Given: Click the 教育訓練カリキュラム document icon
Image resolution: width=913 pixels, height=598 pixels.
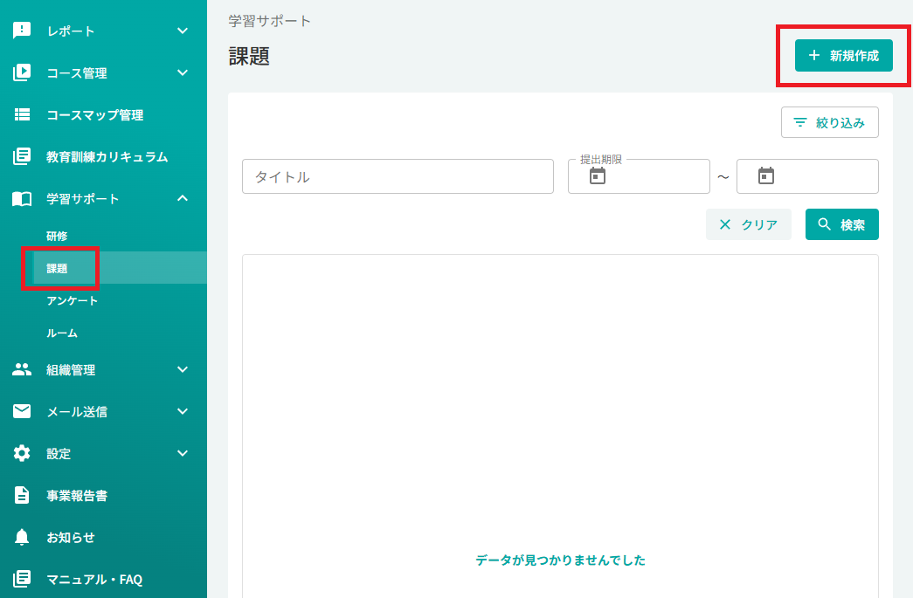Looking at the screenshot, I should (x=22, y=156).
